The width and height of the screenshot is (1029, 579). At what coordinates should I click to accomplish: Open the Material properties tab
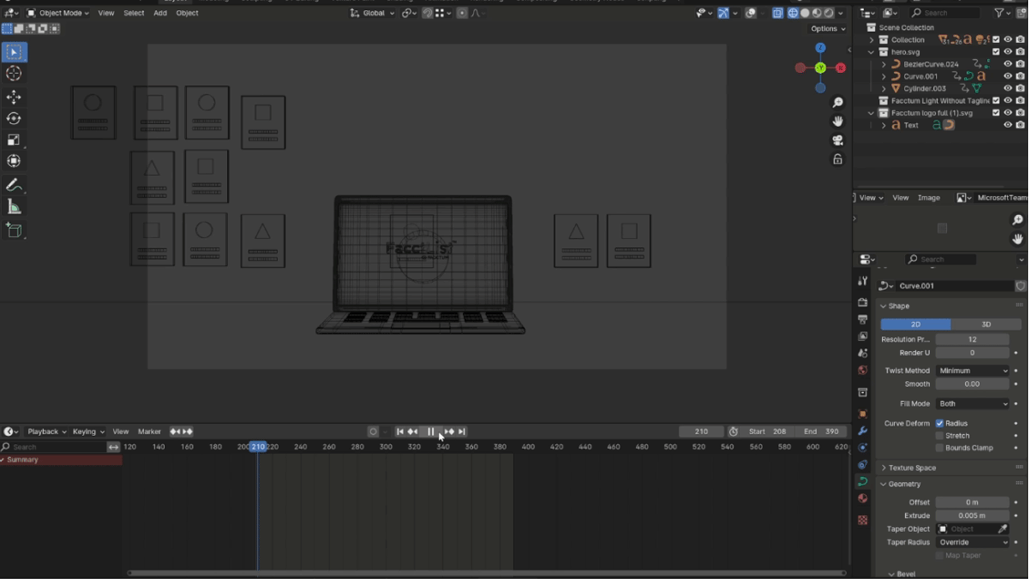click(x=863, y=499)
